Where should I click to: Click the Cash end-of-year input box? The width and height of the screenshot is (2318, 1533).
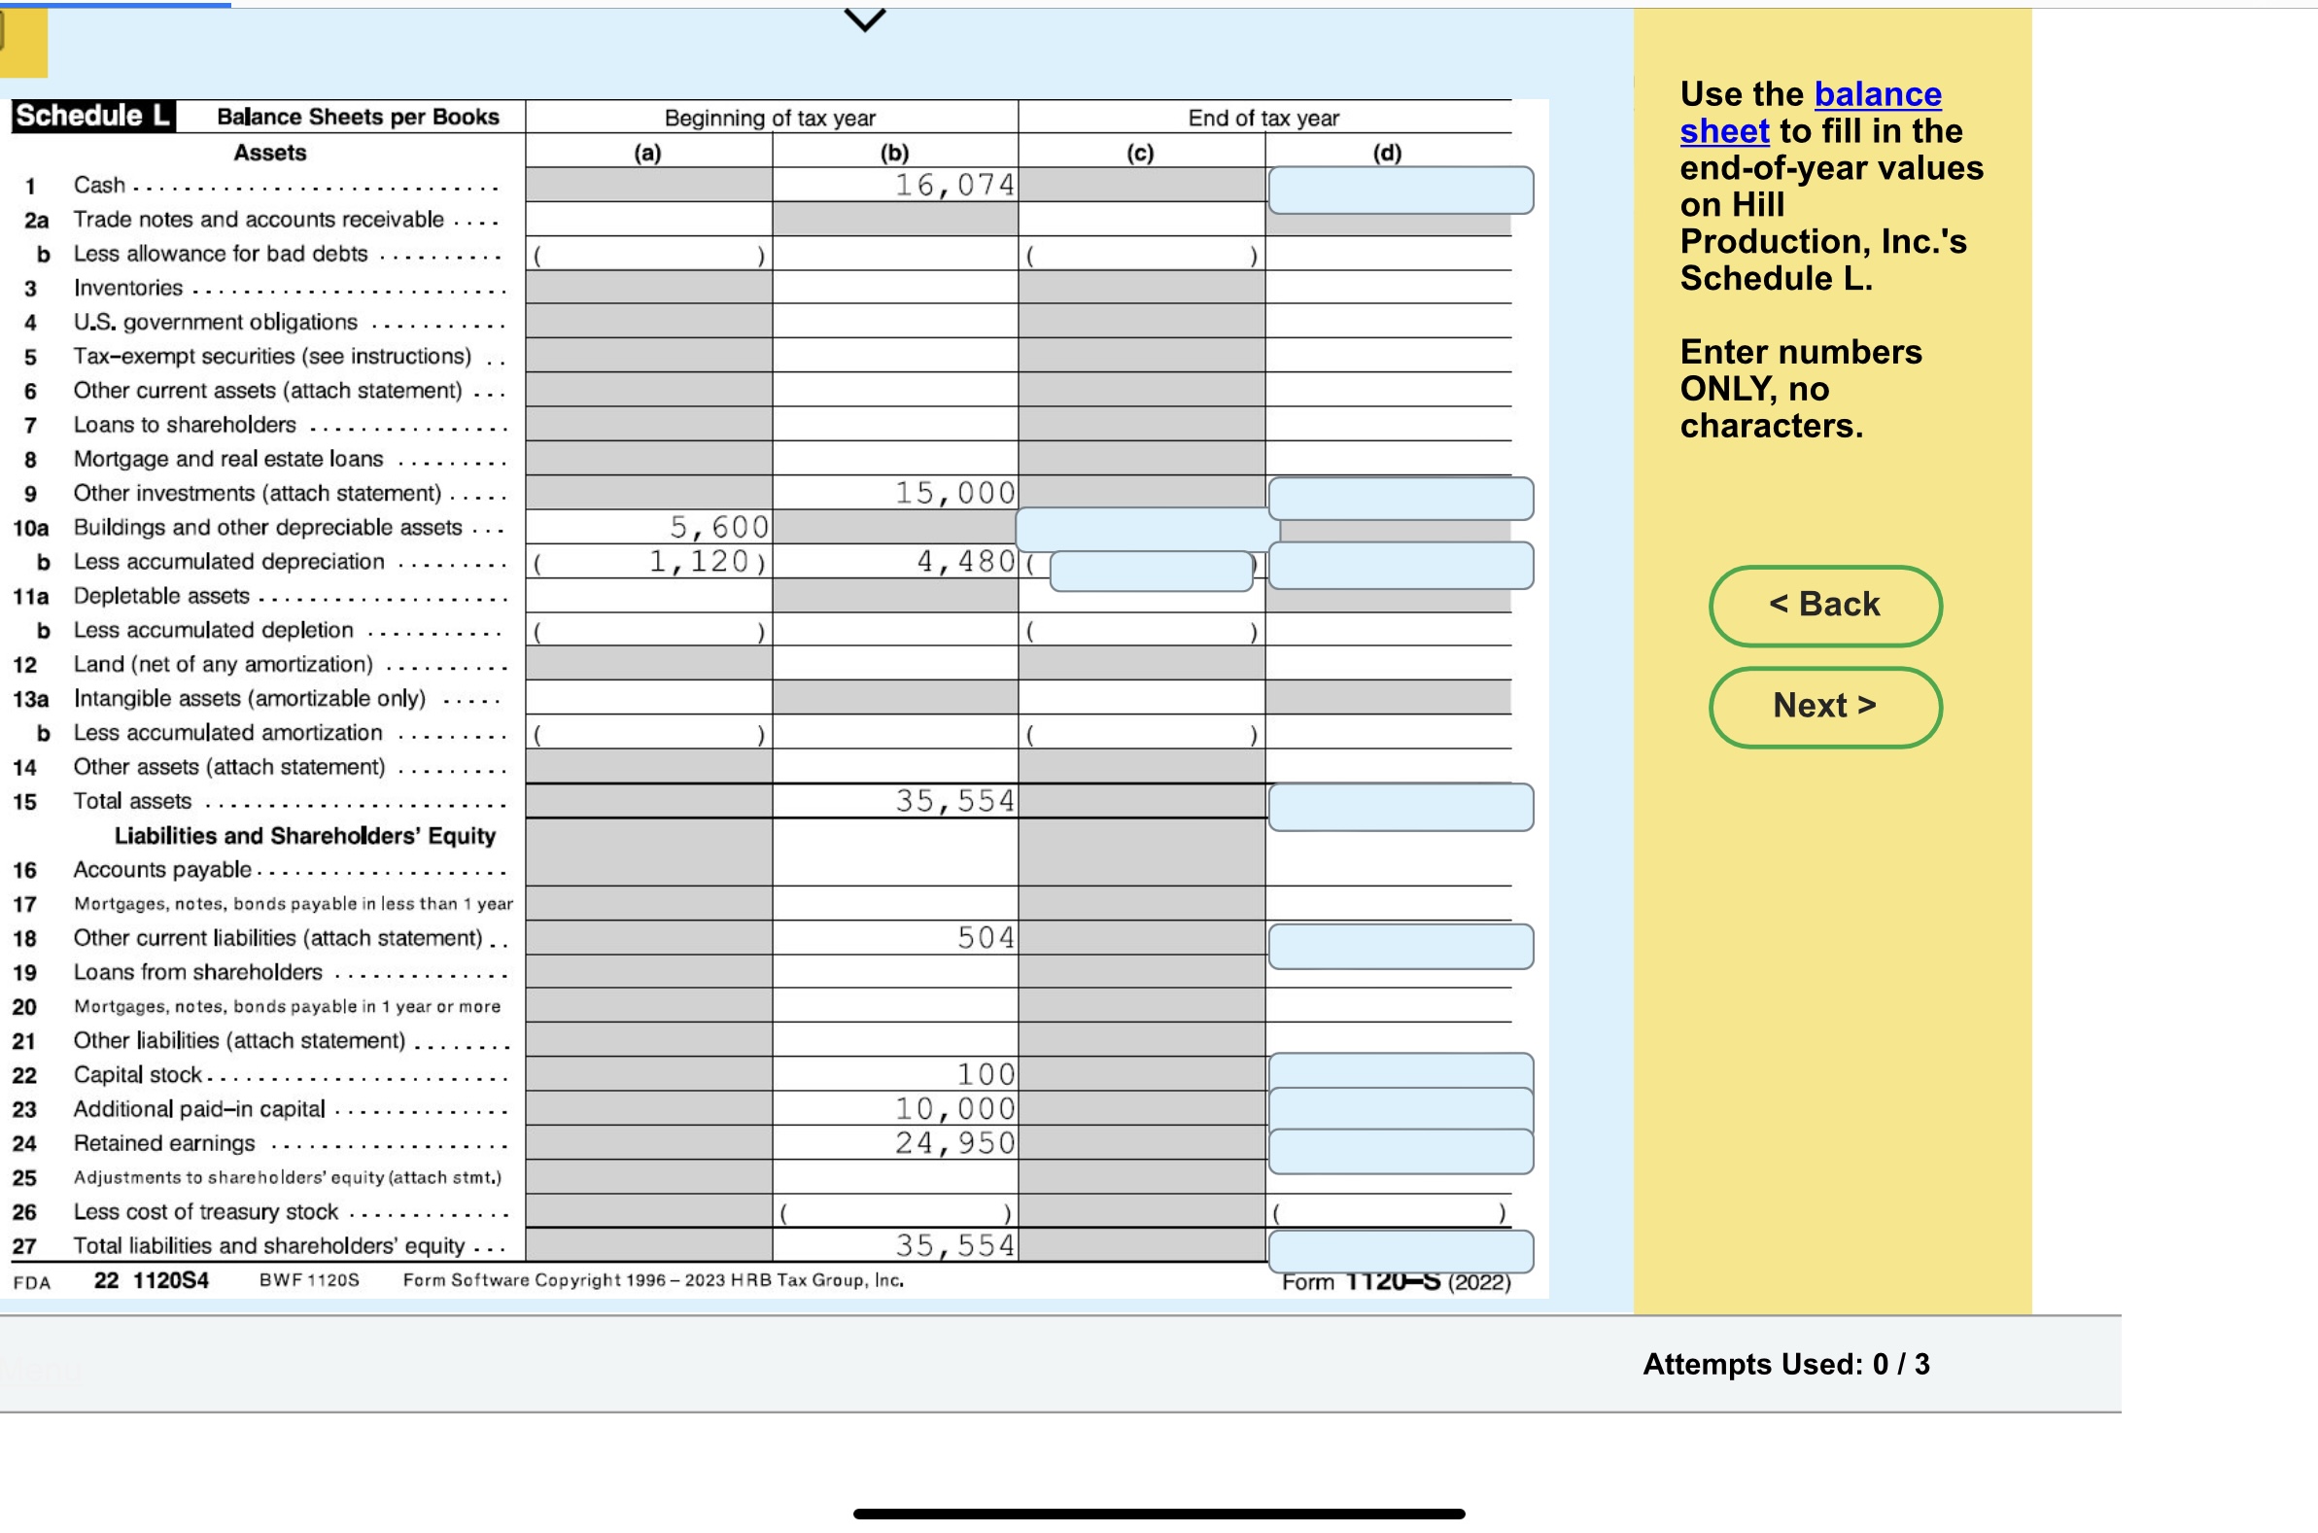tap(1401, 190)
